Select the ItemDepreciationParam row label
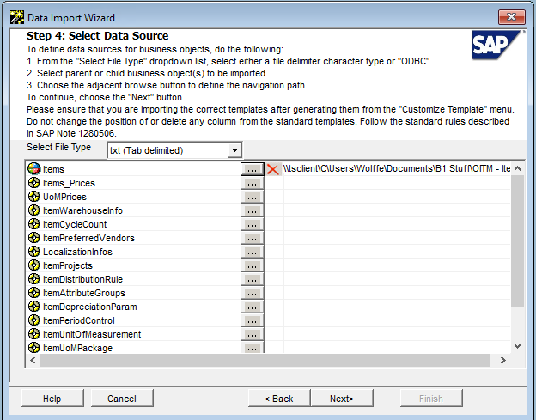 click(x=90, y=307)
